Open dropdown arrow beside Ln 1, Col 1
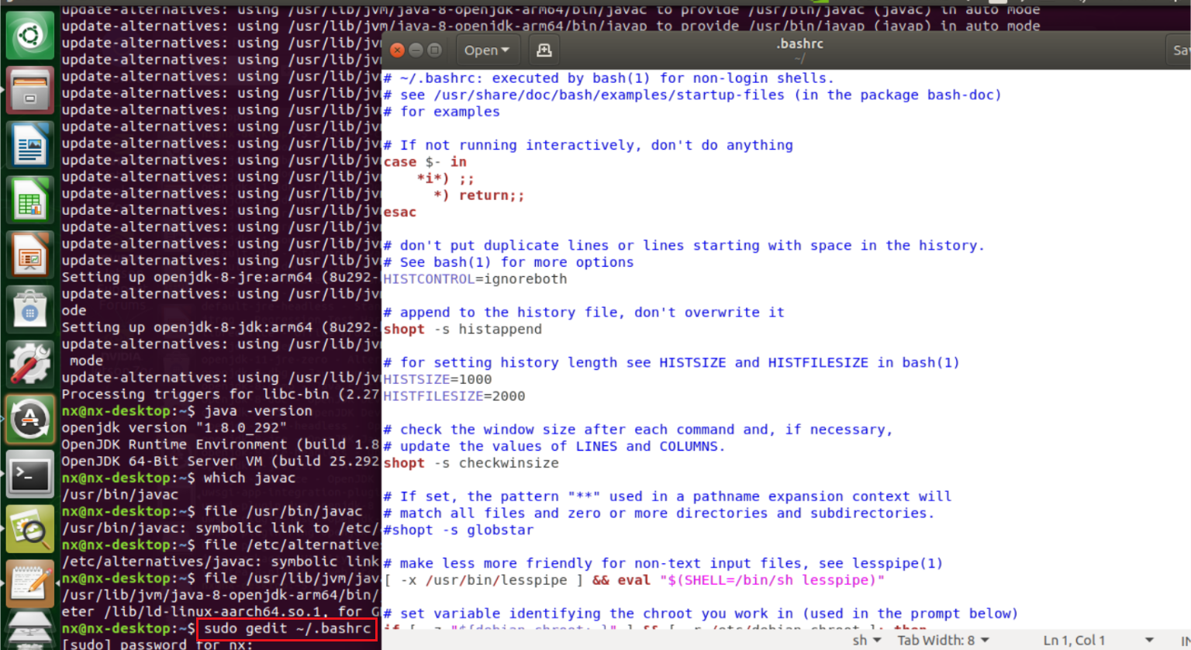The height and width of the screenshot is (650, 1191). coord(1149,640)
